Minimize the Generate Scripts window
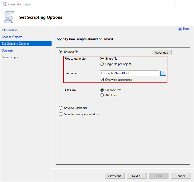 point(163,4)
